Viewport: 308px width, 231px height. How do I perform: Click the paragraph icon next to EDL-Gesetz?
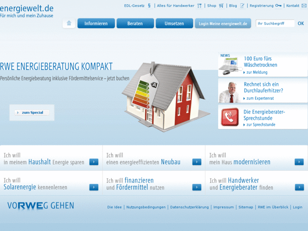tap(149, 6)
